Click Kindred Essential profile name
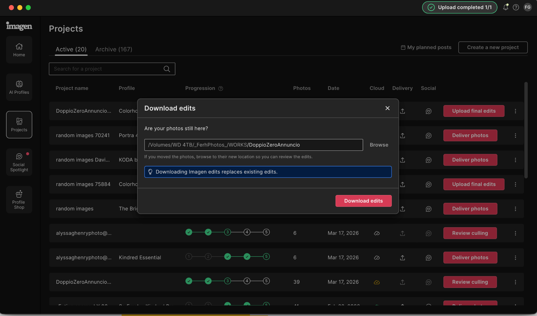Image resolution: width=537 pixels, height=316 pixels. pyautogui.click(x=140, y=258)
